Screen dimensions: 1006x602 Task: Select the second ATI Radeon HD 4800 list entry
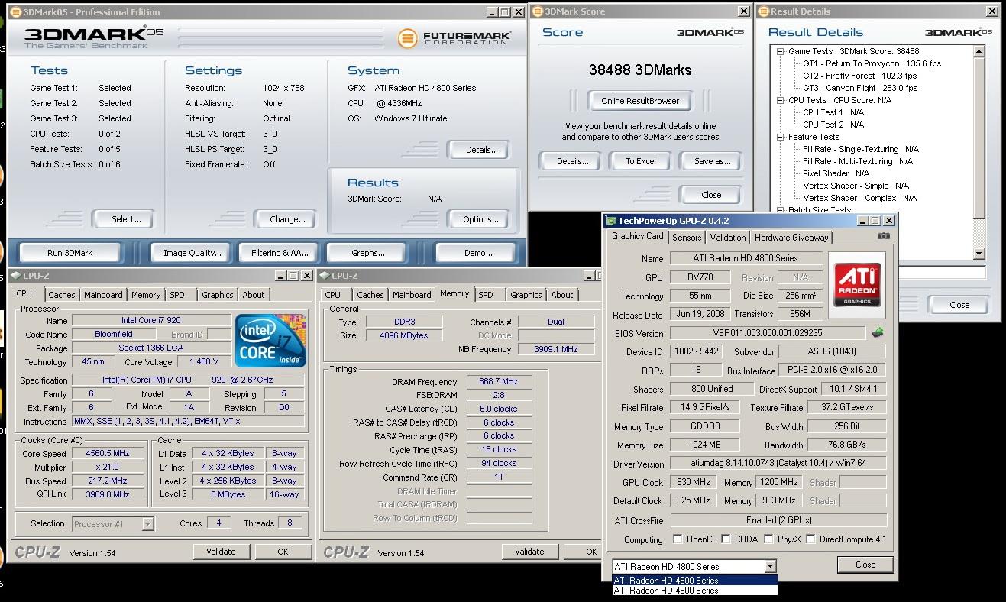(695, 590)
